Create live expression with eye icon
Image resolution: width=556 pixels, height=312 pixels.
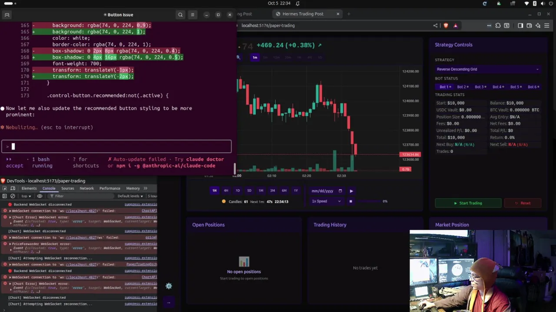(x=40, y=196)
